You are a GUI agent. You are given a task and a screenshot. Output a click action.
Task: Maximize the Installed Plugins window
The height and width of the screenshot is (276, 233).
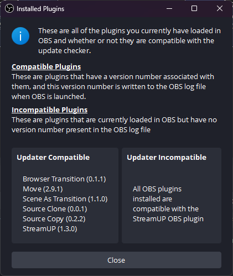194,8
